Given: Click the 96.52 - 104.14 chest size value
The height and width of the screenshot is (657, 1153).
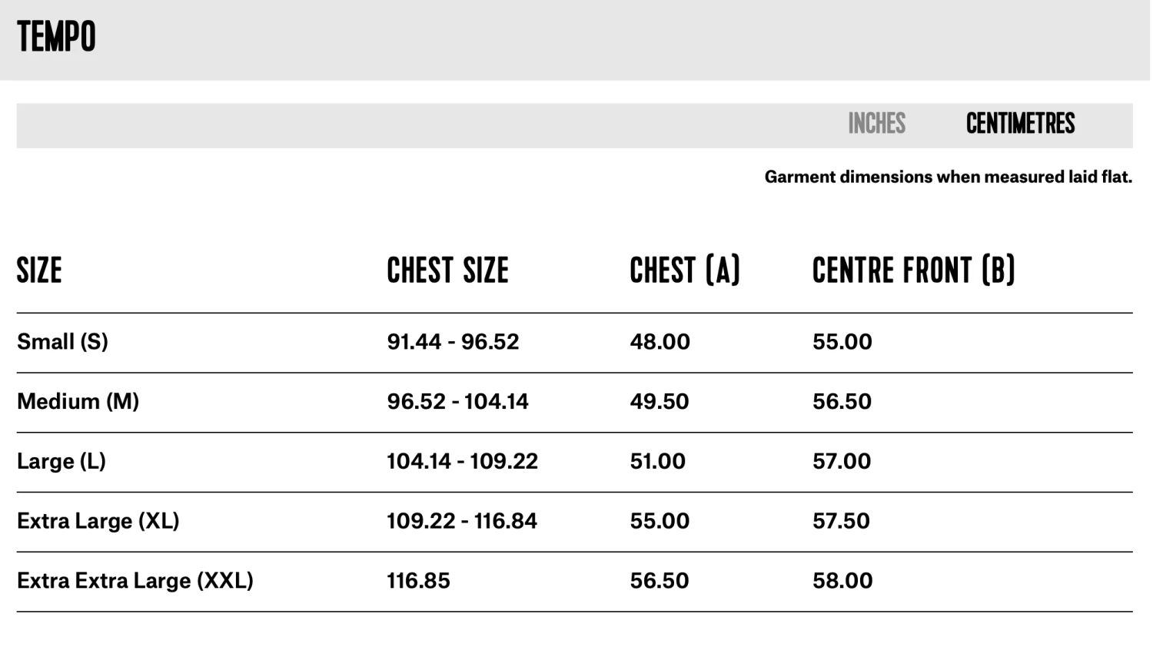Looking at the screenshot, I should (457, 402).
